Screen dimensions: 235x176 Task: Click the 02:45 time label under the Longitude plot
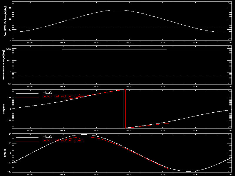[x=196, y=131]
